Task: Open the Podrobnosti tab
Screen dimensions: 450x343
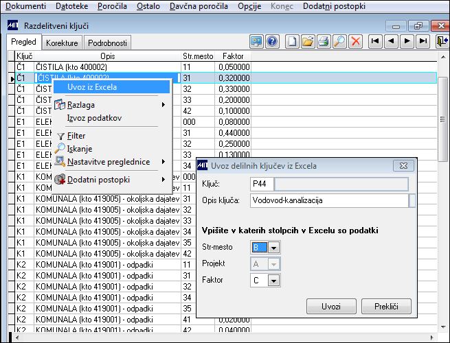Action: [107, 43]
